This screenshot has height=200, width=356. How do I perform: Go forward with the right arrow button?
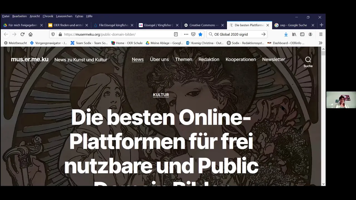14,34
